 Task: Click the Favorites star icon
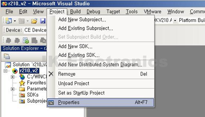(x=22, y=83)
